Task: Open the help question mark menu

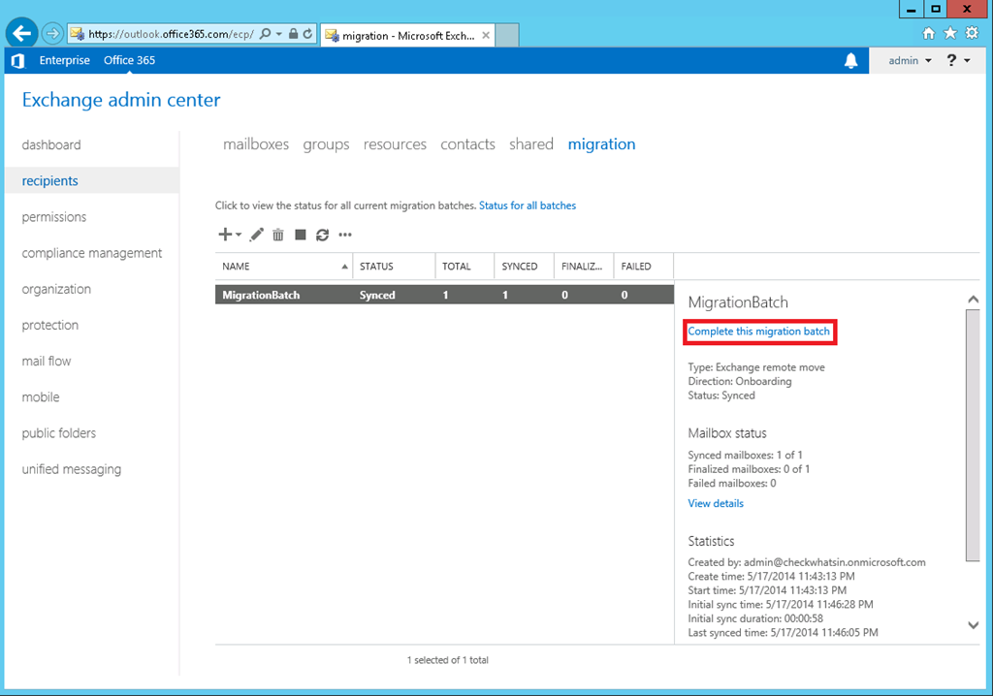Action: (958, 60)
